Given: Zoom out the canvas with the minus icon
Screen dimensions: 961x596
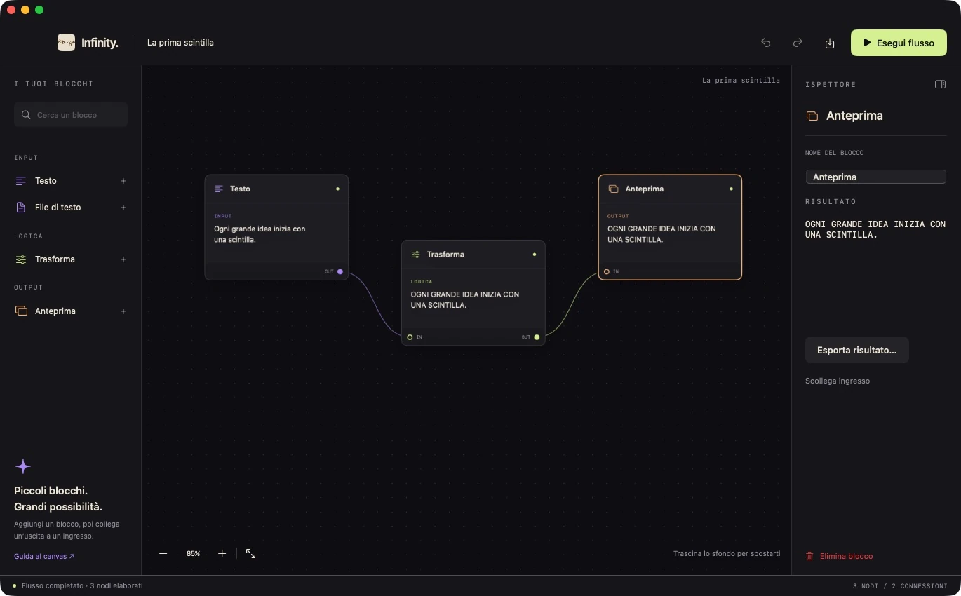Looking at the screenshot, I should tap(163, 554).
